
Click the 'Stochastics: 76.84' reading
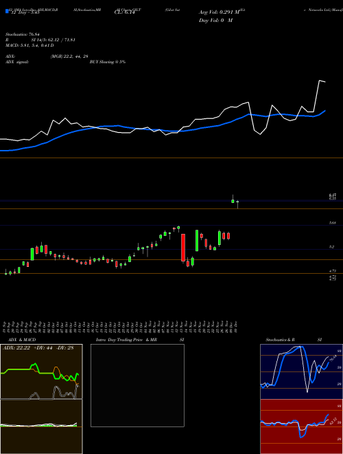click(23, 35)
